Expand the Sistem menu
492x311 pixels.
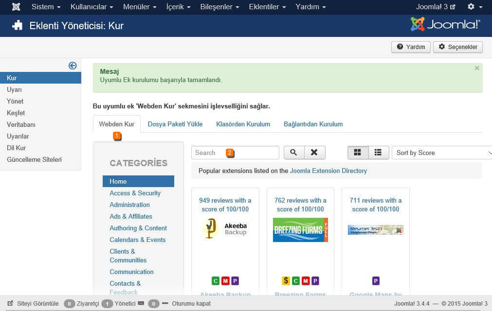click(46, 7)
